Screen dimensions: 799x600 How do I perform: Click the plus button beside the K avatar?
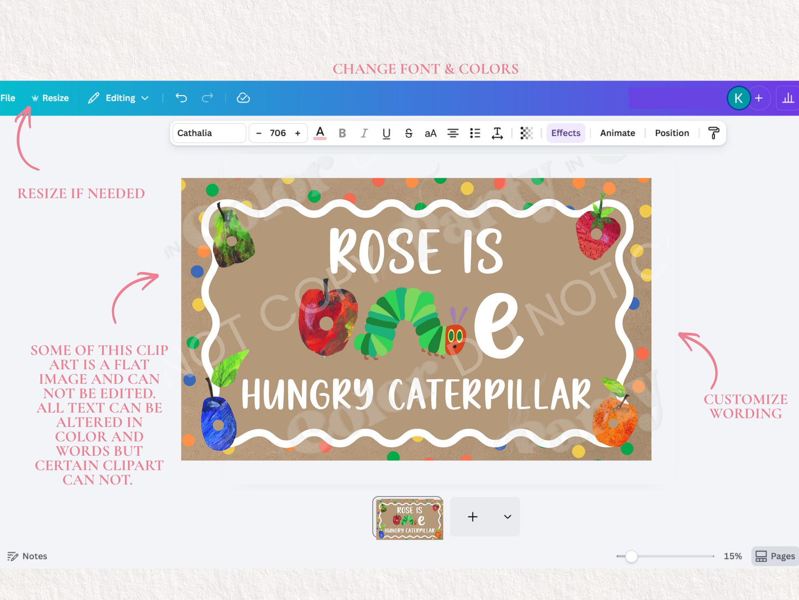click(x=759, y=98)
